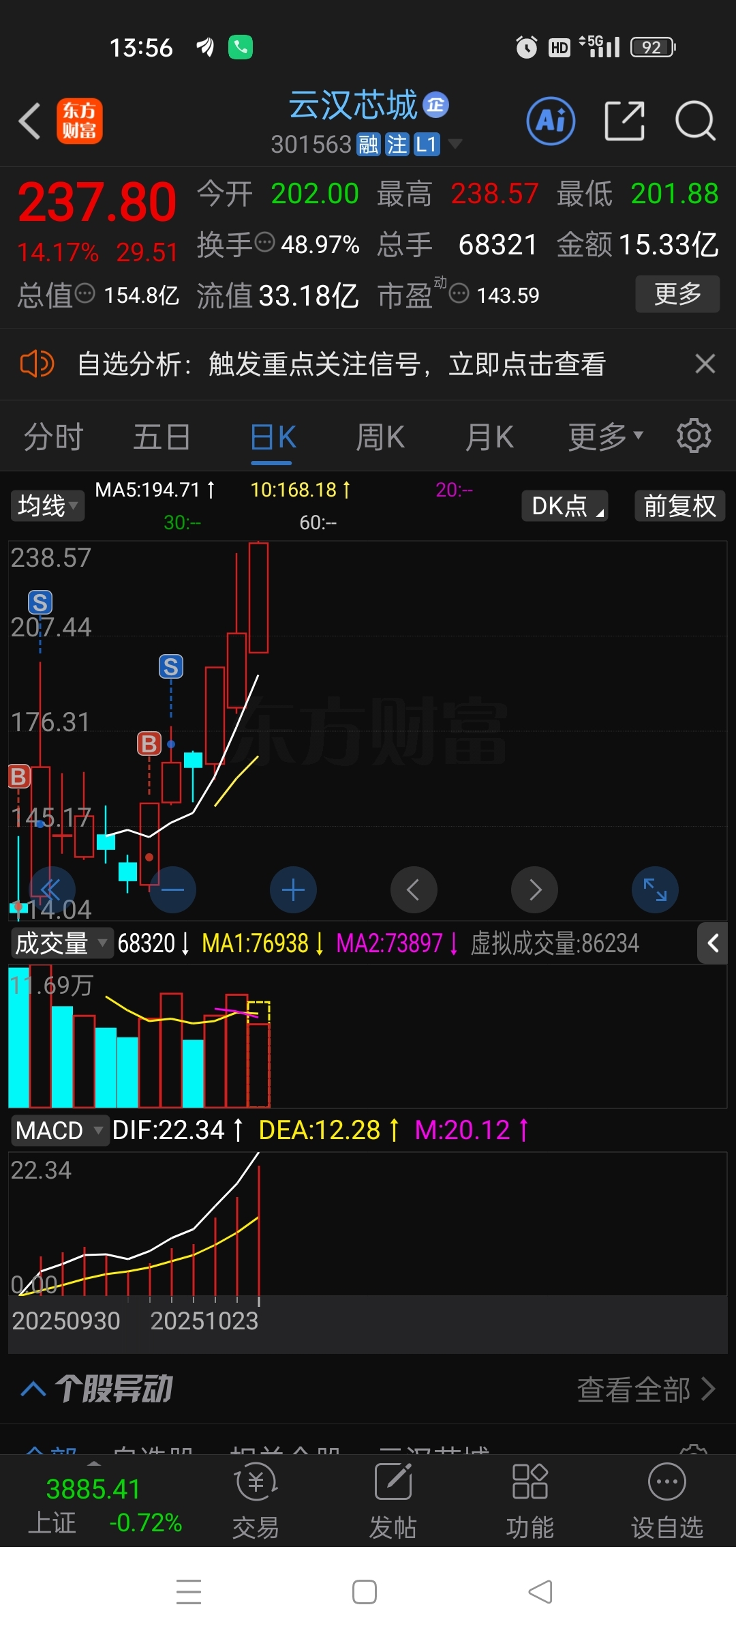
Task: Tap the 总值 info icon
Action: [85, 293]
